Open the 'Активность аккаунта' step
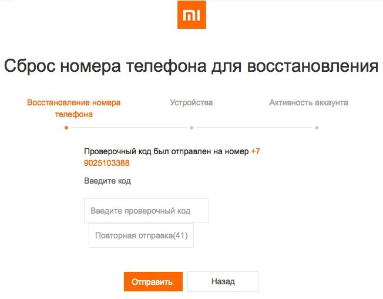Screen dimensions: 383x299 [308, 102]
